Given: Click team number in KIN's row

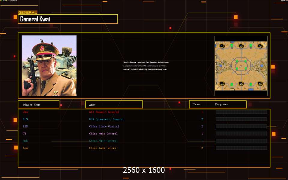Looking at the screenshot, I should point(202,126).
